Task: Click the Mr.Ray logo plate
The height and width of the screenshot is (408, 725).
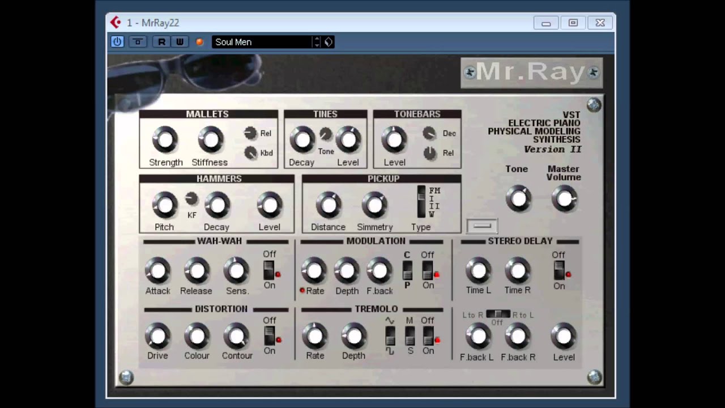Action: point(531,73)
